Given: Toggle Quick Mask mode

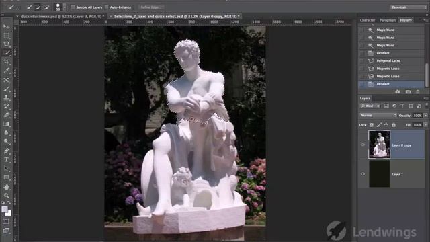Looking at the screenshot, I should (x=6, y=221).
